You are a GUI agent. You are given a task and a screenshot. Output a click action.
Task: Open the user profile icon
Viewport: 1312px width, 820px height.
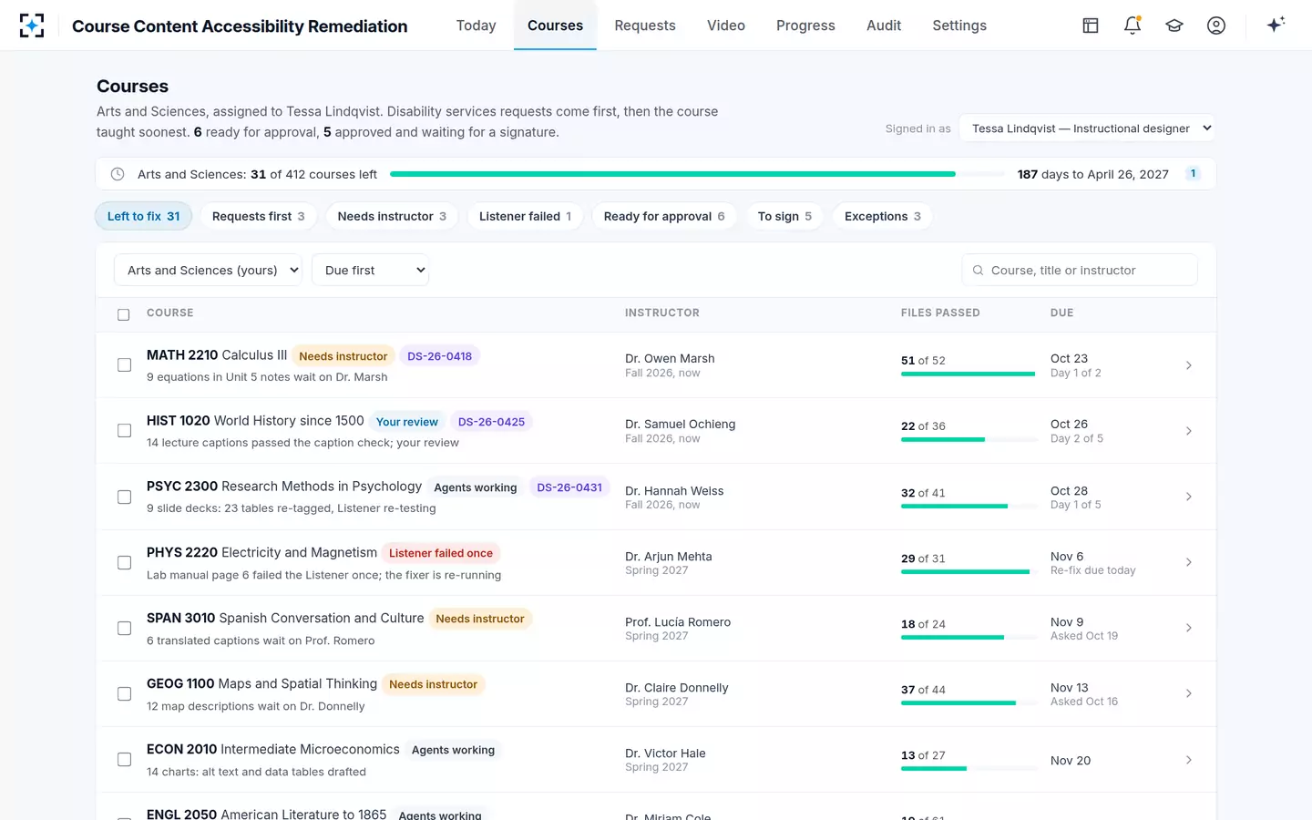click(1216, 26)
